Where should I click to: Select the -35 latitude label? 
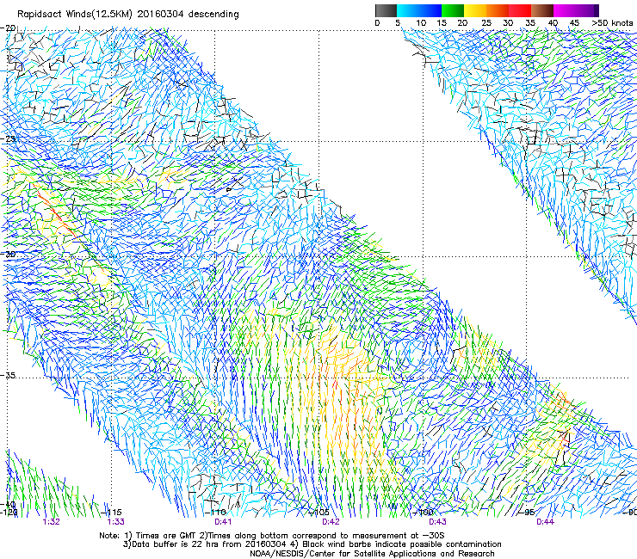(x=8, y=375)
